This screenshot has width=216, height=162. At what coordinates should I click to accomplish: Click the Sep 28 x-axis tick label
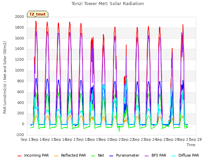tap(196, 139)
